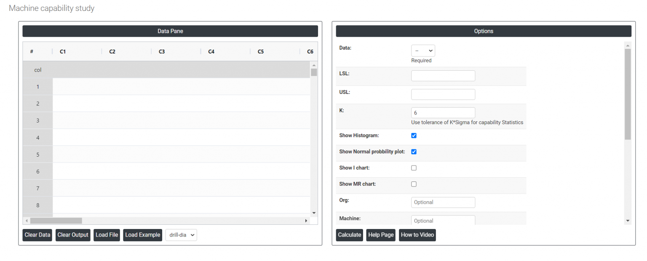Open the drill-dia example dropdown
647x261 pixels.
[181, 235]
